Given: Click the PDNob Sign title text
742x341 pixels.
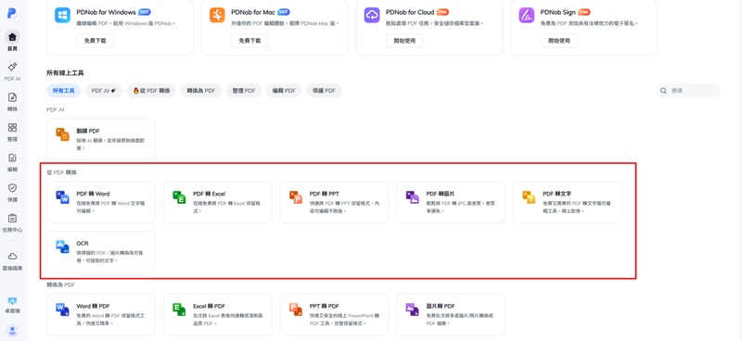Looking at the screenshot, I should (x=558, y=12).
